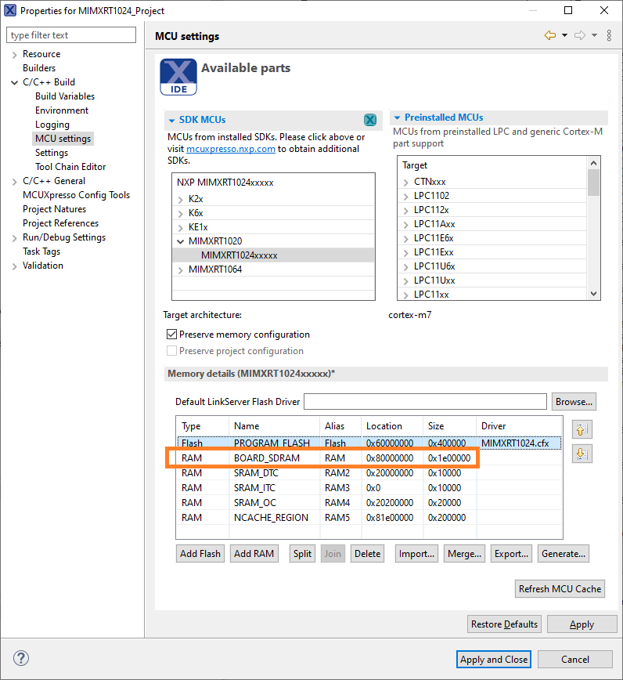The width and height of the screenshot is (623, 680).
Task: Expand the K2x MCU family
Action: 181,200
